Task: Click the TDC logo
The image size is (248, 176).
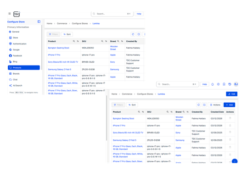Action: (17, 14)
